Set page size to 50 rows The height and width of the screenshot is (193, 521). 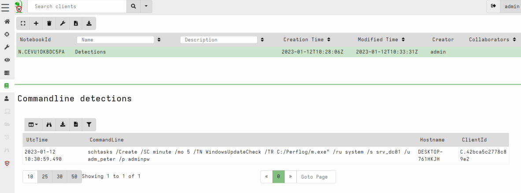click(x=74, y=176)
